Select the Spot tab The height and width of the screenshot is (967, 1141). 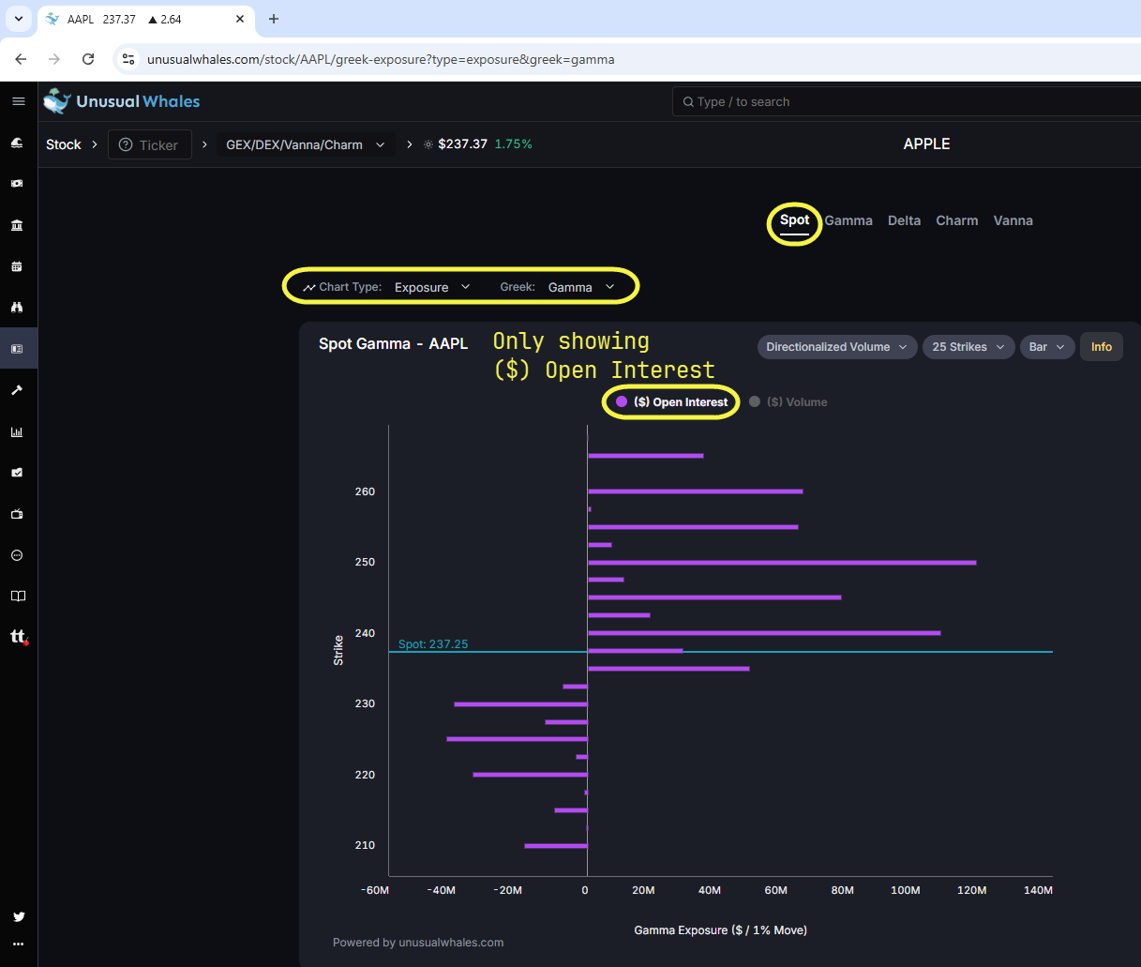click(x=794, y=220)
